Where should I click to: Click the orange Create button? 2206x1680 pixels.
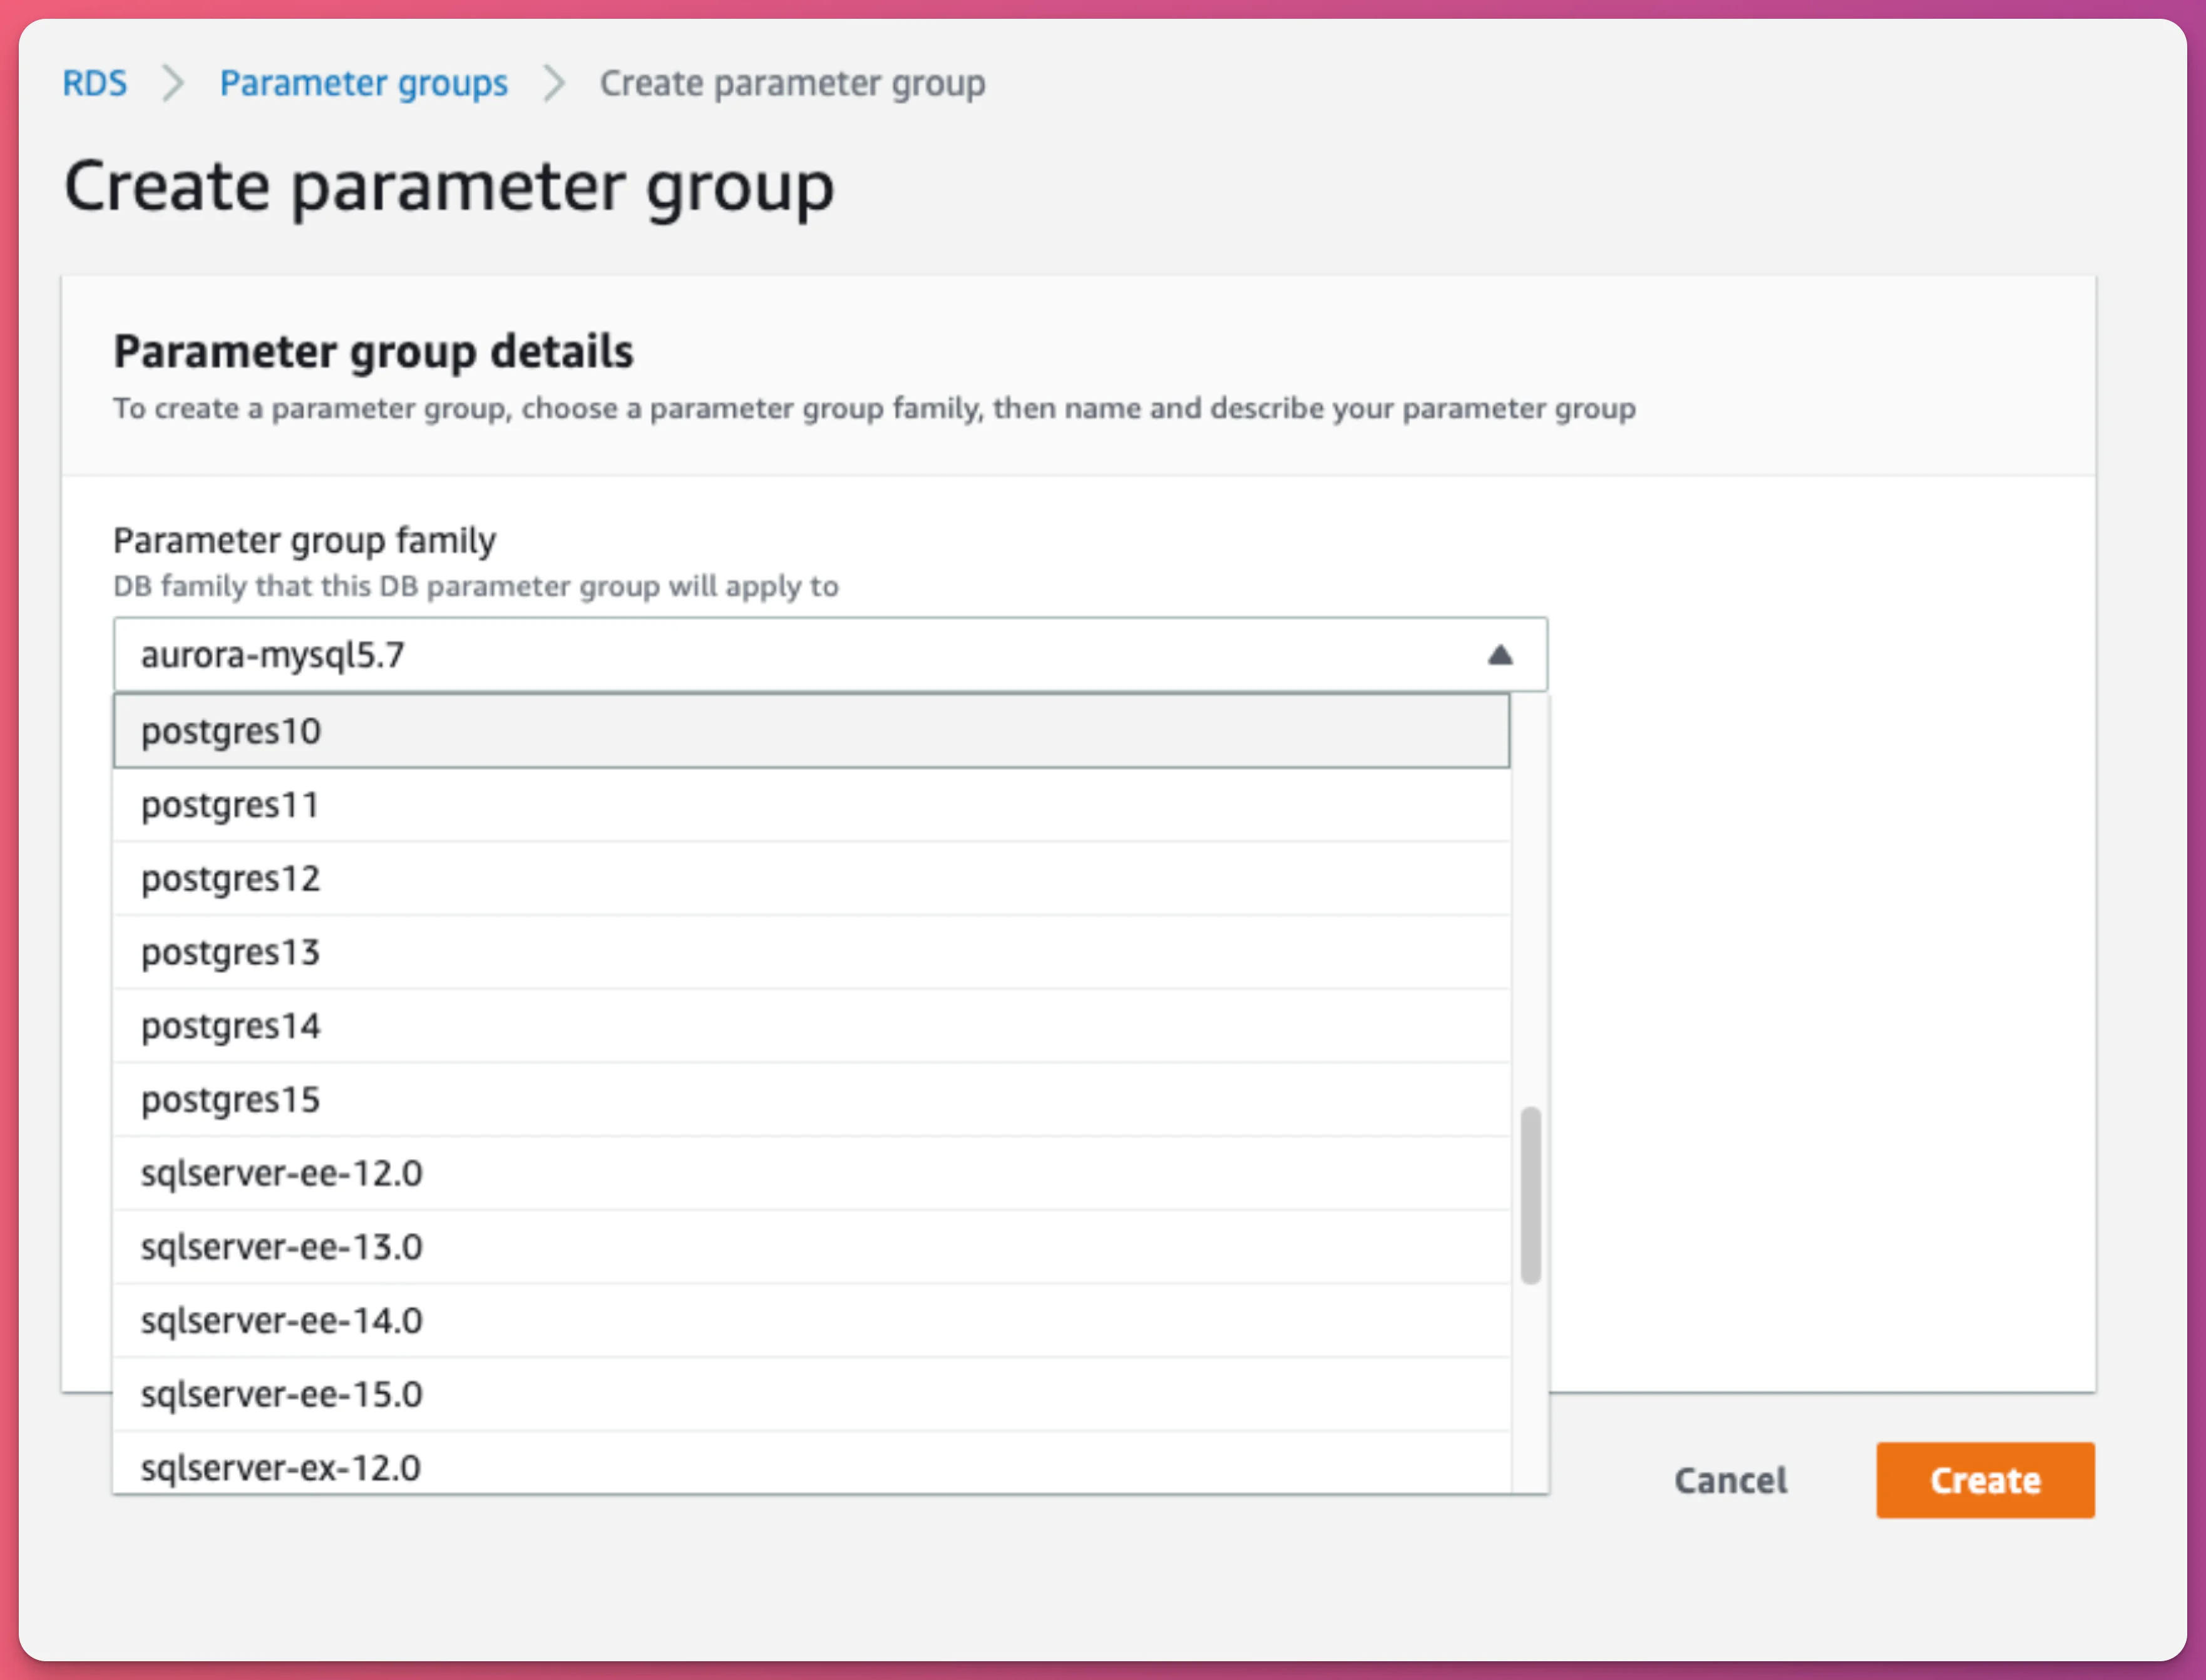[x=1985, y=1480]
